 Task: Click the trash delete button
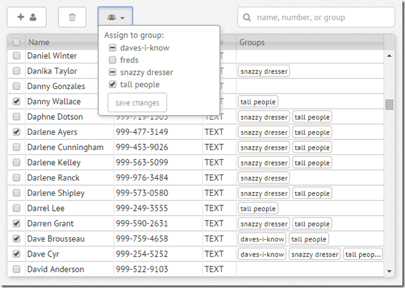coord(72,18)
